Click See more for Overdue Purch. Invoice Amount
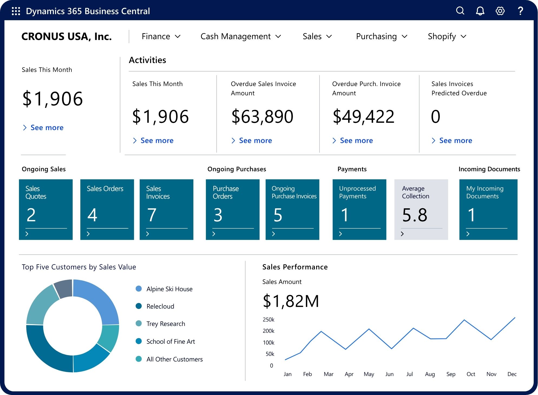 coord(353,141)
